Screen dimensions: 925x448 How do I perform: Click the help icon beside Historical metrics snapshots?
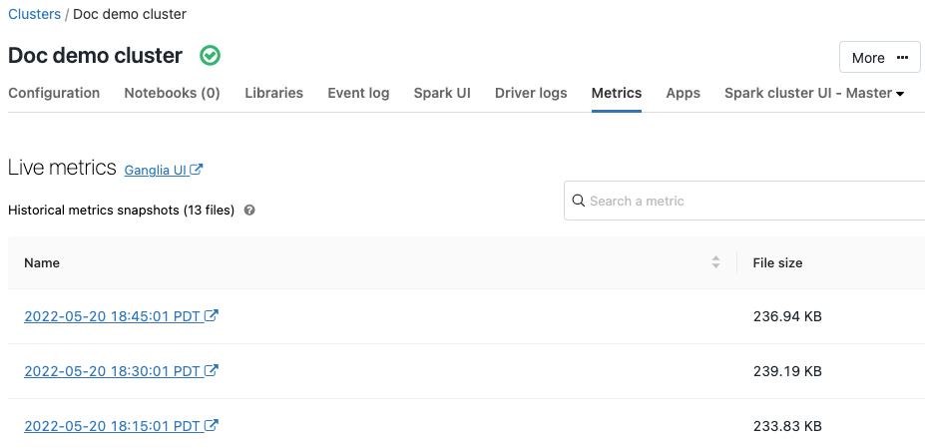[249, 211]
